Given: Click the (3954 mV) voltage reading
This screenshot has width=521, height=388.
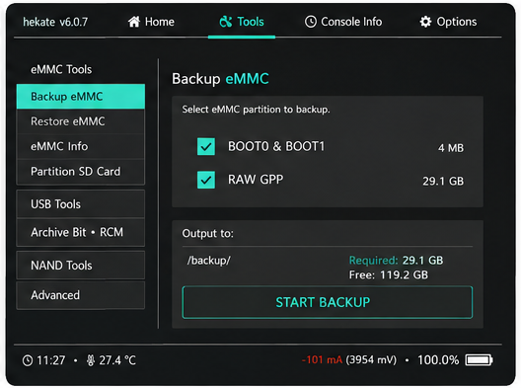Looking at the screenshot, I should tap(371, 359).
